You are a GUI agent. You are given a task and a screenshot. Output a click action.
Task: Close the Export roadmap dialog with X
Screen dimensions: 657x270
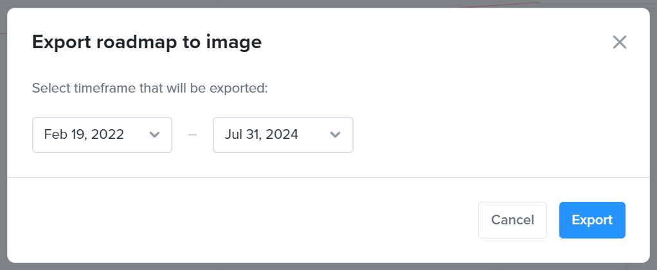click(x=619, y=42)
